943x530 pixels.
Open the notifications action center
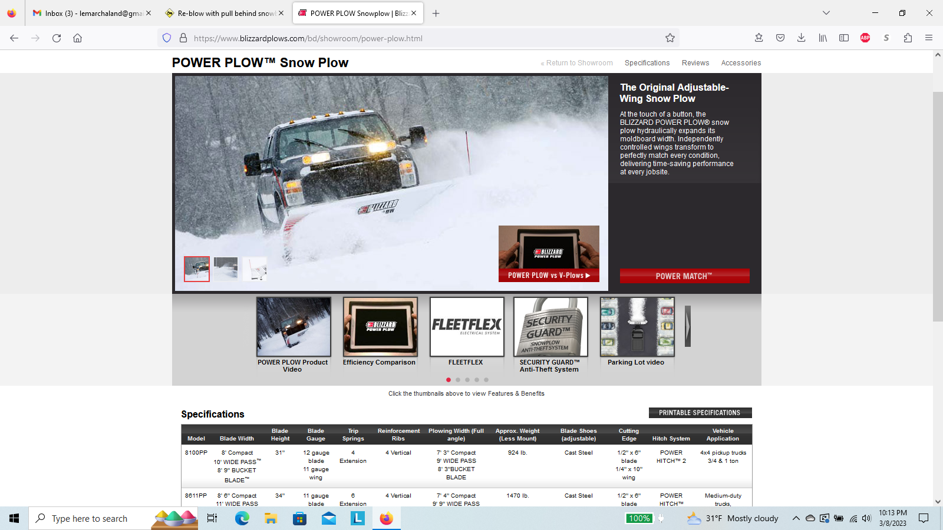point(924,518)
